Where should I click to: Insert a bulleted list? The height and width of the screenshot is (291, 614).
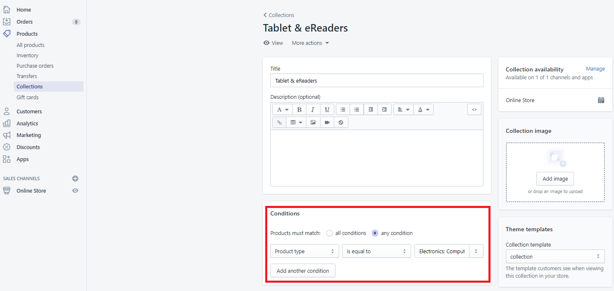(343, 110)
